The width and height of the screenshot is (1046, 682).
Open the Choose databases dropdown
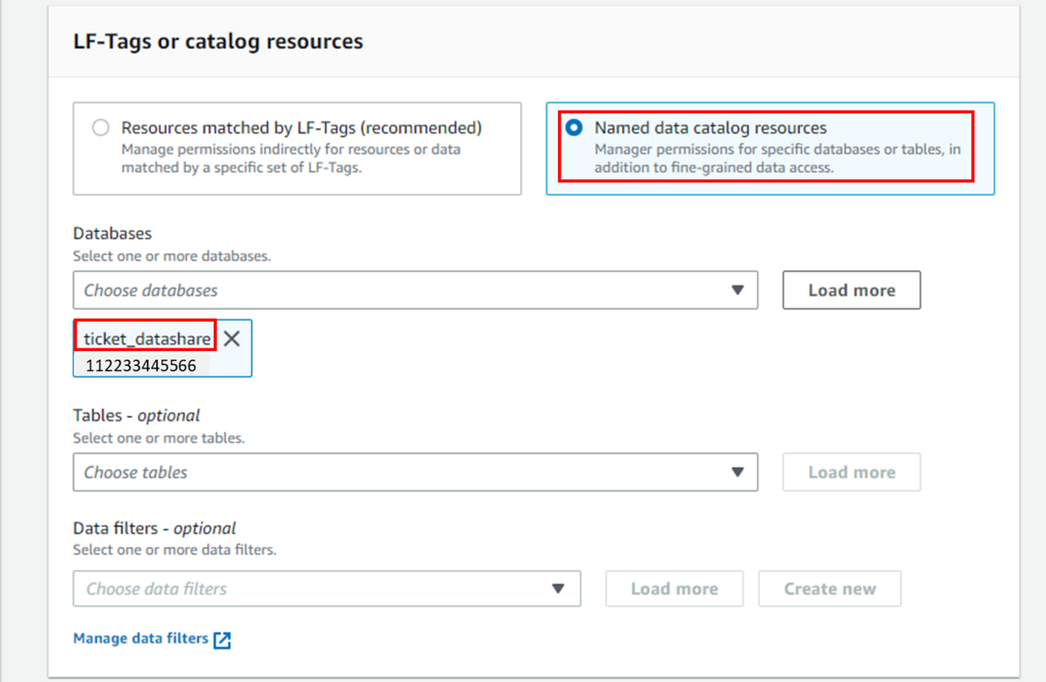401,290
